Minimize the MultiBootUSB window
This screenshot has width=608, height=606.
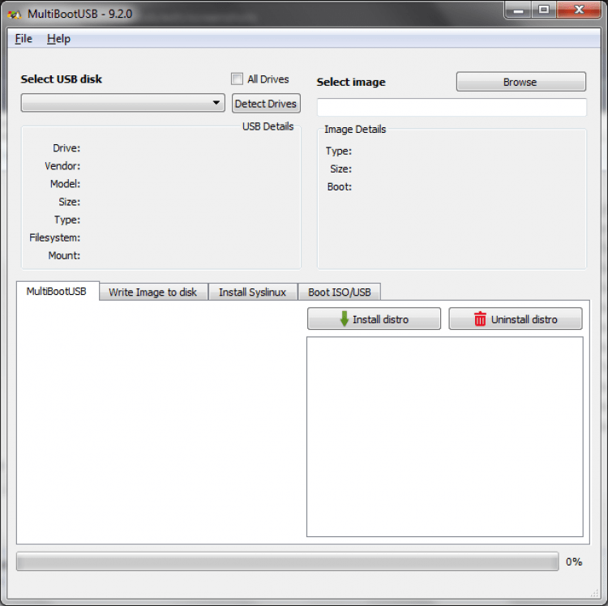click(520, 11)
